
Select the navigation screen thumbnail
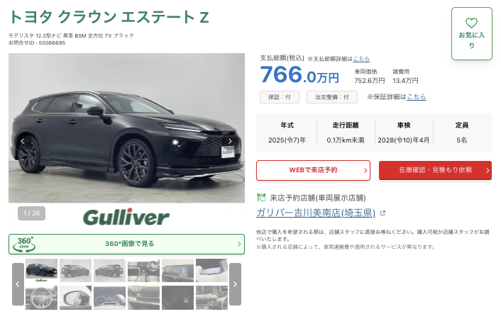(177, 270)
